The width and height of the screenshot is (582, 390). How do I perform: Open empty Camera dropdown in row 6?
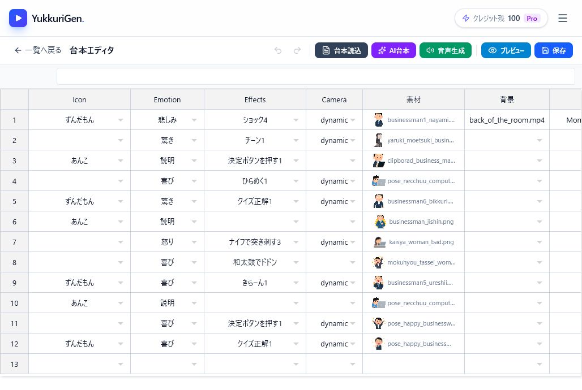click(x=352, y=222)
